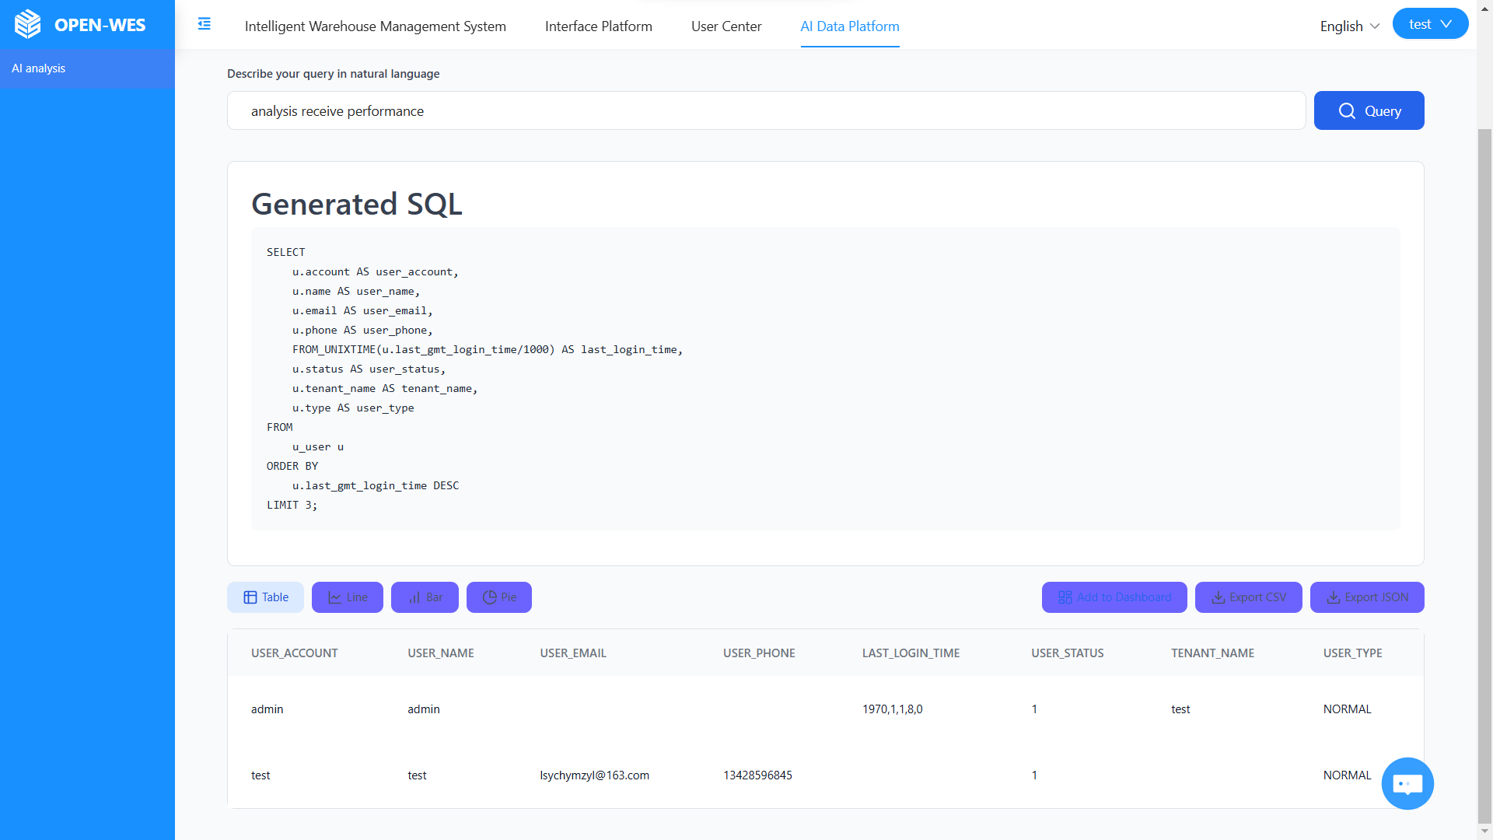Image resolution: width=1493 pixels, height=840 pixels.
Task: Open the English language dropdown
Action: tap(1350, 26)
